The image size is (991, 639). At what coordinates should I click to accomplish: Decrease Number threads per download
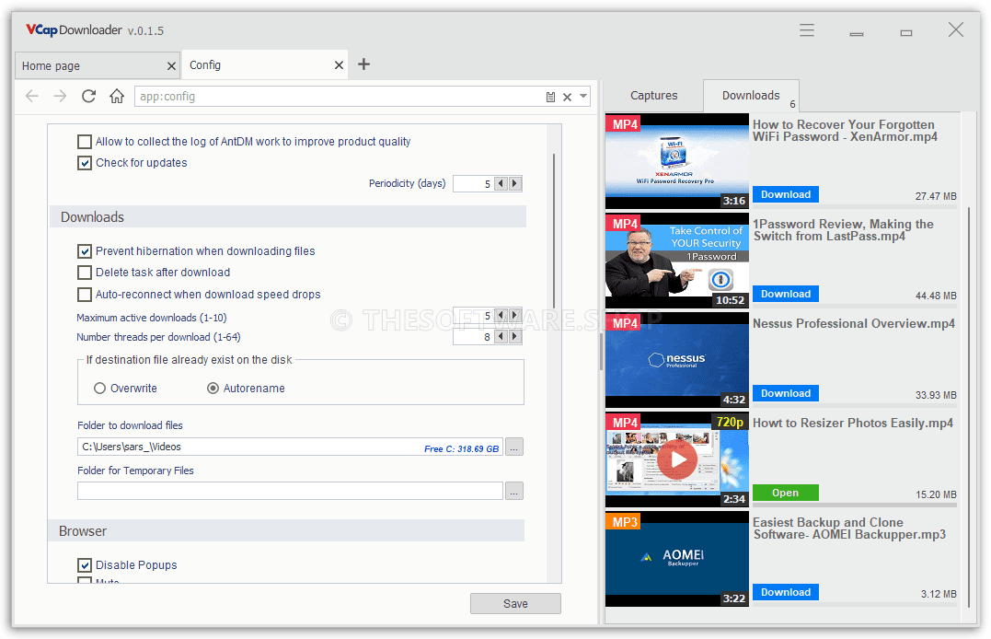coord(501,337)
